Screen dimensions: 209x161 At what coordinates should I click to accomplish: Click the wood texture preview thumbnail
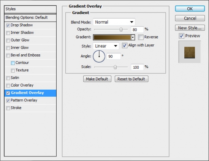(x=190, y=52)
